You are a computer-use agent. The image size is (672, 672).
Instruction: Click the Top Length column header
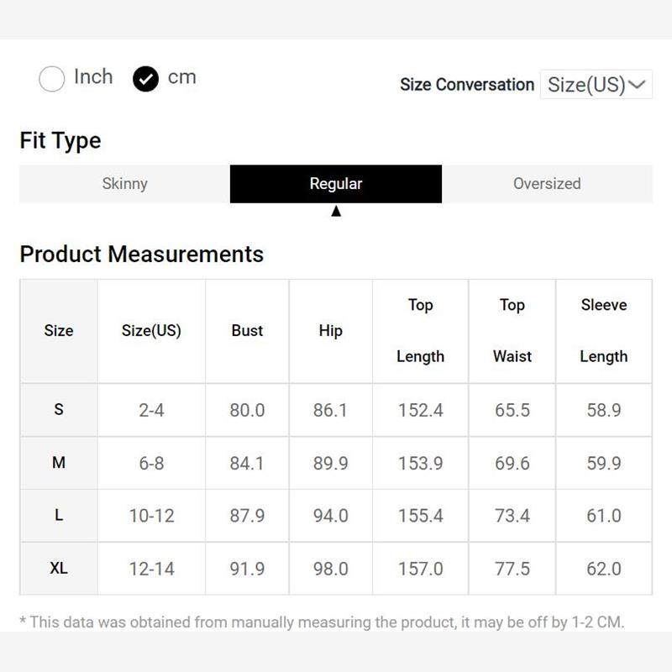click(x=420, y=331)
